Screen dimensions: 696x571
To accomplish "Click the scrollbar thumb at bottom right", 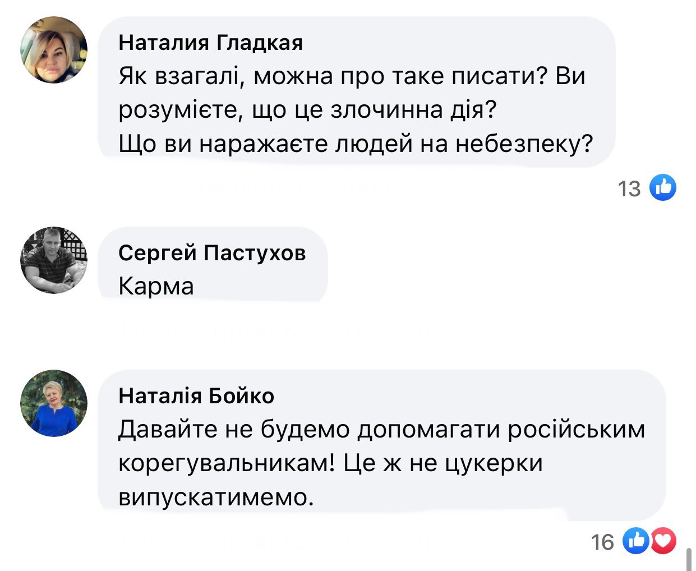I will 688,559.
